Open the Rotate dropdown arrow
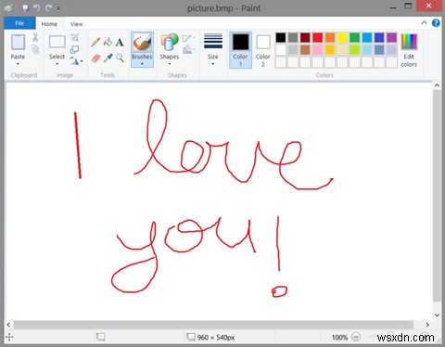Screen dimensions: 445x347 click(x=82, y=61)
